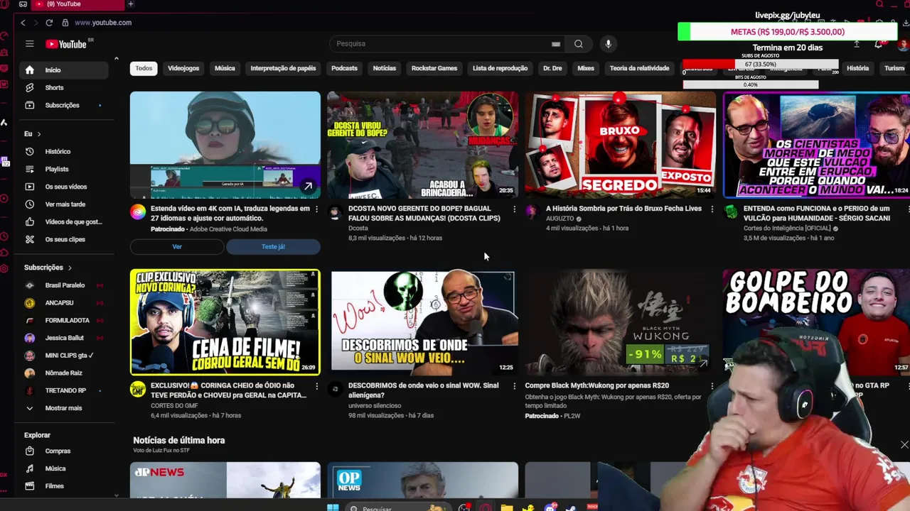Open Início in the sidebar
Screen dimensions: 910x511
(x=64, y=70)
